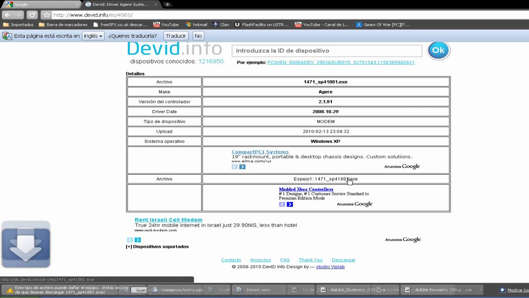
Task: Click the Mostrar todo downloads link
Action: 515,290
